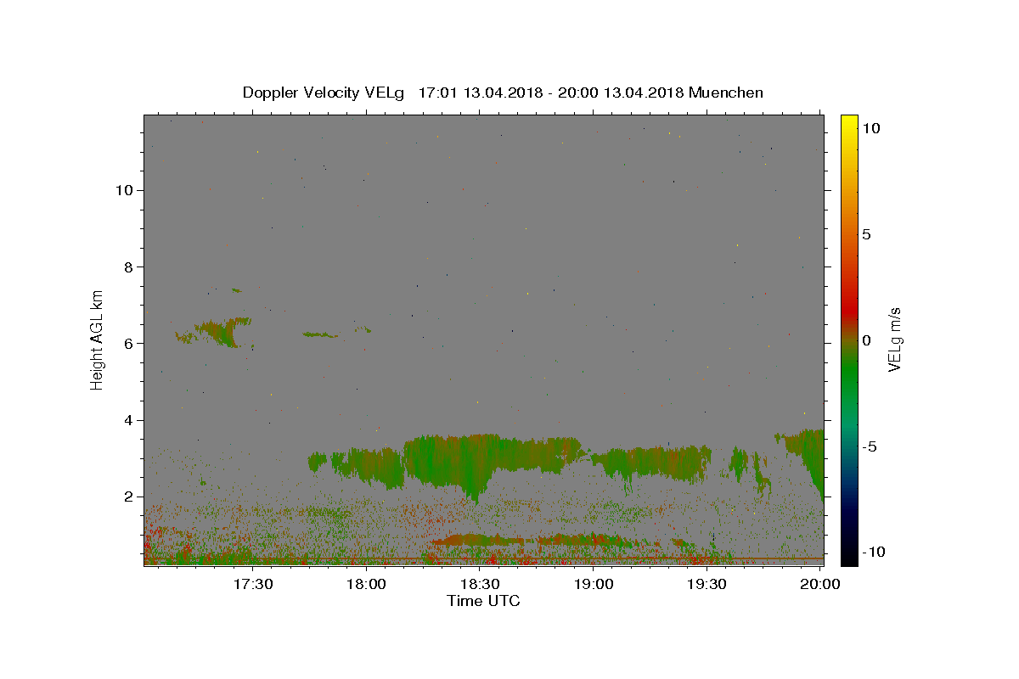Click the 'Muenchen' station name in title
The height and width of the screenshot is (679, 1019).
726,93
